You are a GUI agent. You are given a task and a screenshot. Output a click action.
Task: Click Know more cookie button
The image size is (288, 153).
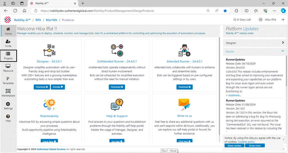(x=255, y=146)
